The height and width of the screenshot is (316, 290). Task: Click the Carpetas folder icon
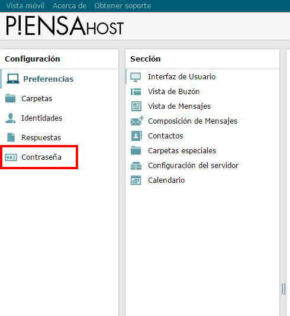pos(11,99)
